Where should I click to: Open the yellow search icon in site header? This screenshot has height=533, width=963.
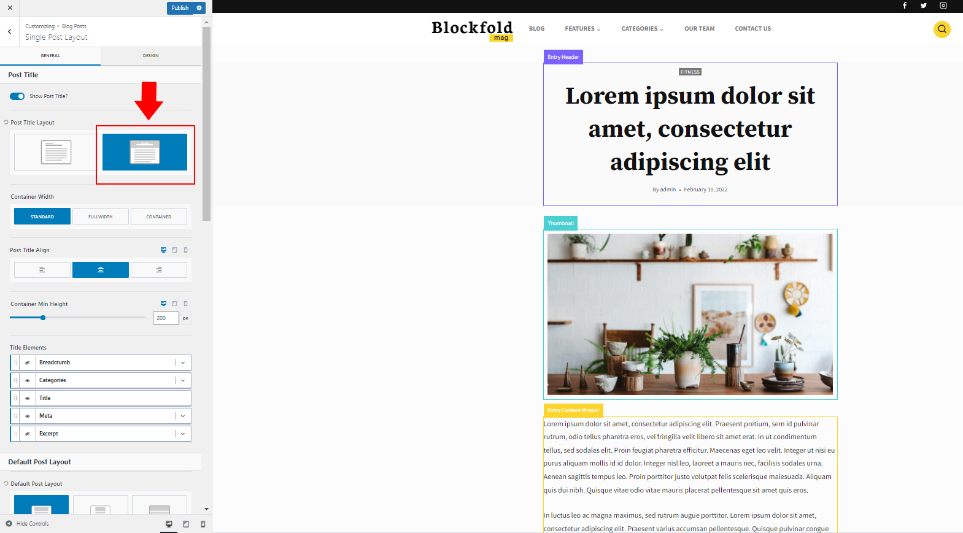click(x=942, y=29)
